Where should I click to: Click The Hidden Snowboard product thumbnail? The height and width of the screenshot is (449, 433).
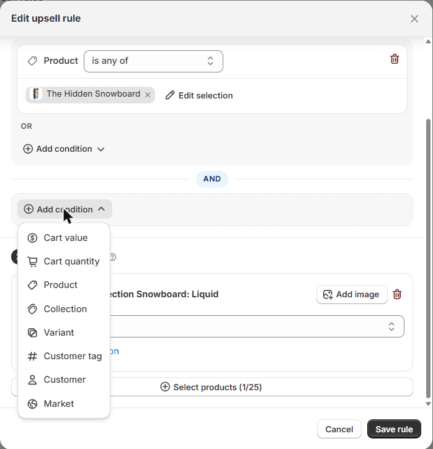point(36,94)
